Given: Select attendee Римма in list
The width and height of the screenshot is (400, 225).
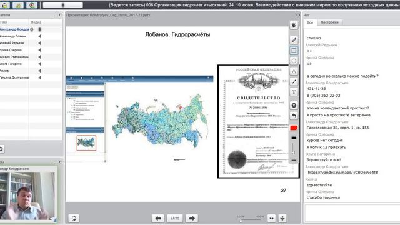Looking at the screenshot, I should [4, 71].
